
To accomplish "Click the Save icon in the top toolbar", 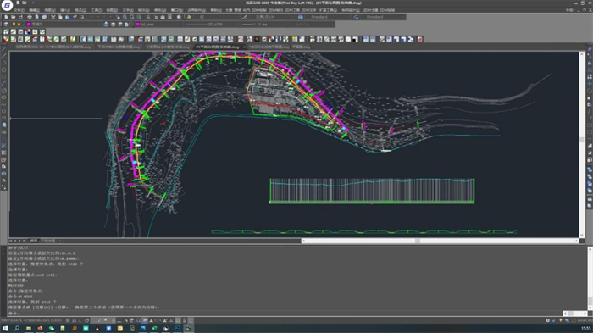I will click(x=20, y=17).
